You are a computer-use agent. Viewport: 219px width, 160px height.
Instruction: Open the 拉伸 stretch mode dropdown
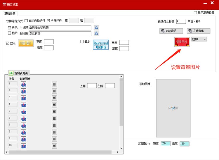click(199, 39)
